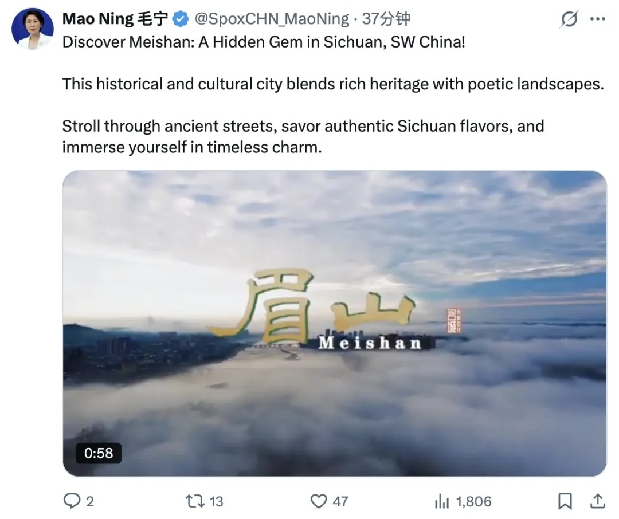Viewport: 619px width, 519px height.
Task: Click Mao Ning's profile avatar photo
Action: tap(32, 29)
